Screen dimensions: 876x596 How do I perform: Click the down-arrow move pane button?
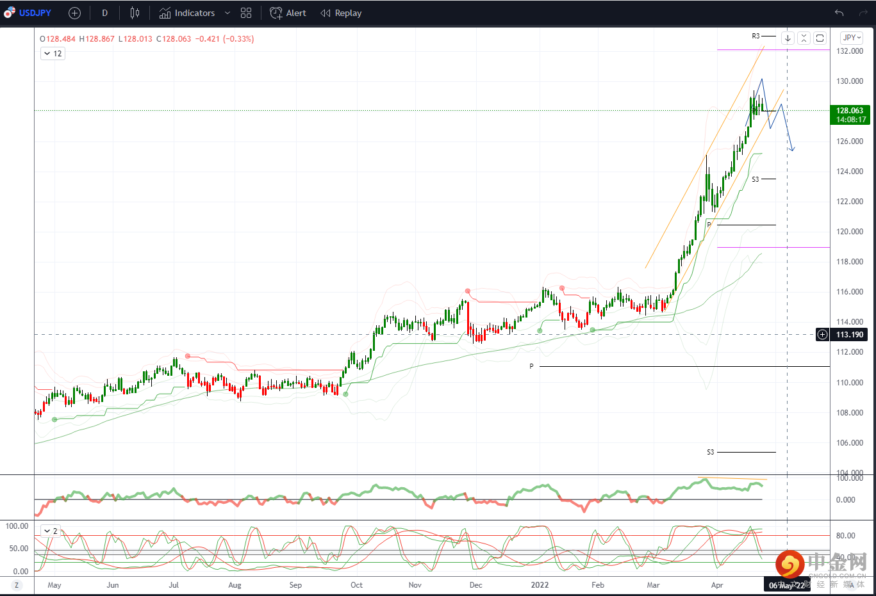pyautogui.click(x=788, y=38)
